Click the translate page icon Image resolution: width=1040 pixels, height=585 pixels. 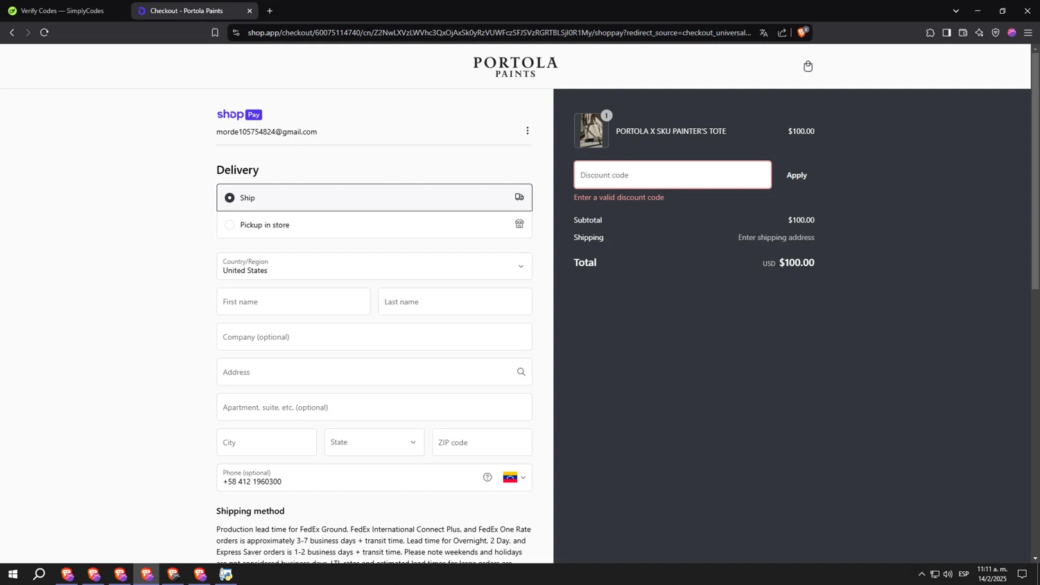(763, 33)
